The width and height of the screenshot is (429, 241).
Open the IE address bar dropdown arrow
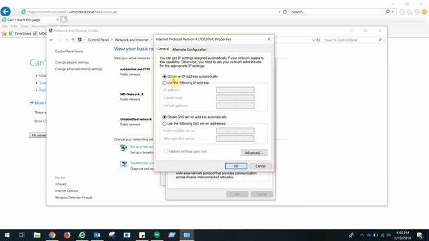(x=280, y=12)
